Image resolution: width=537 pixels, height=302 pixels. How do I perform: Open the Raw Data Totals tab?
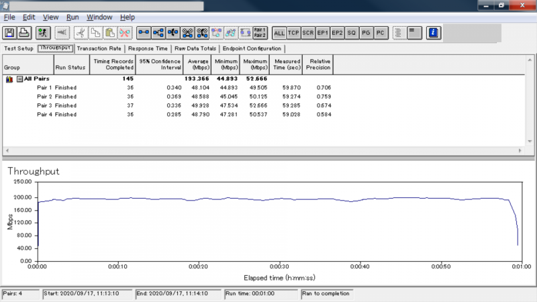[x=195, y=49]
